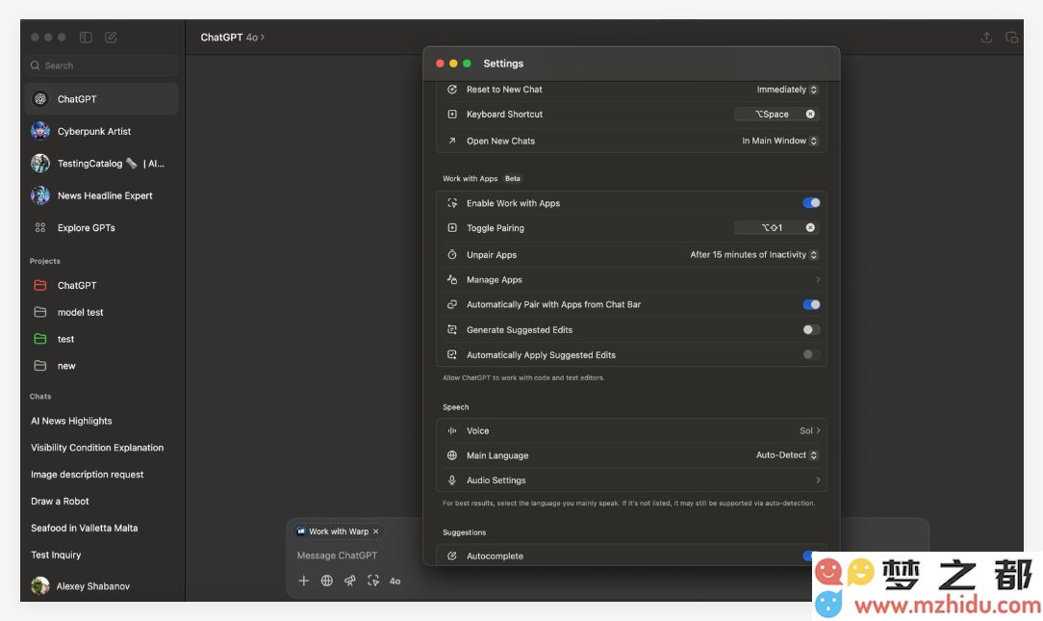The width and height of the screenshot is (1043, 621).
Task: Click the new project folder icon
Action: [39, 366]
